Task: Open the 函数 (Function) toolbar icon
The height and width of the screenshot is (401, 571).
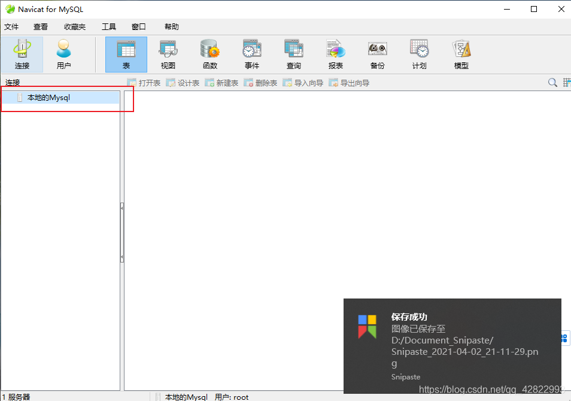Action: [x=210, y=55]
